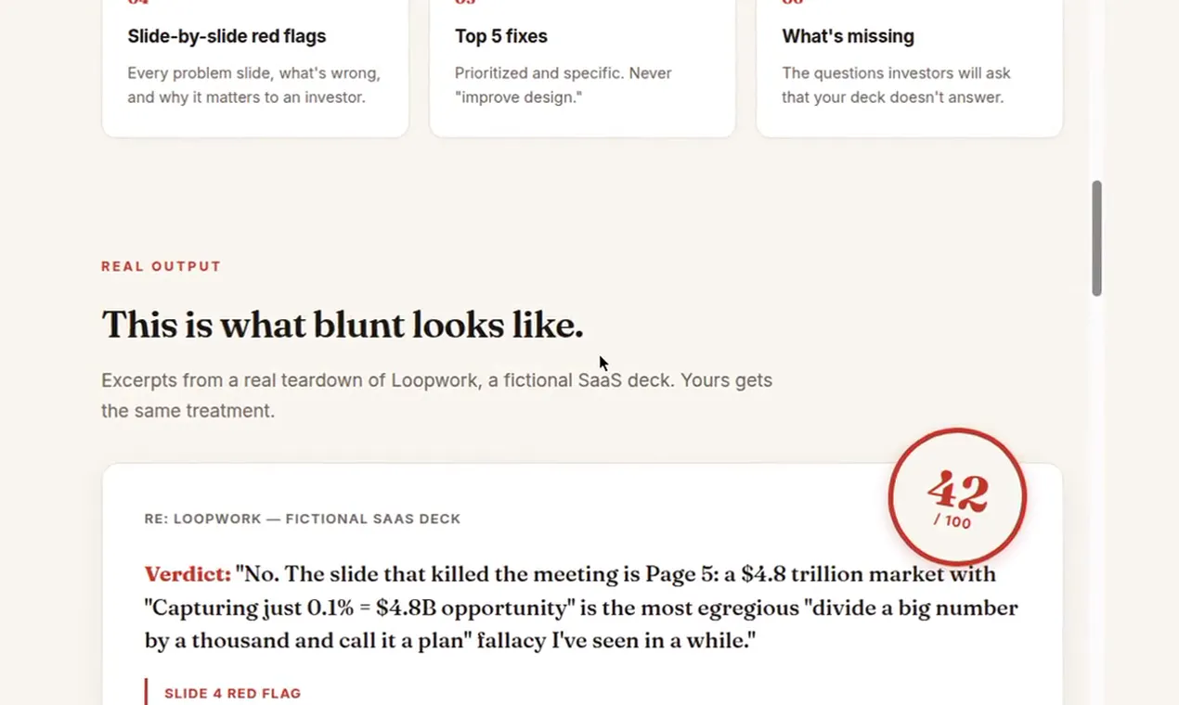Image resolution: width=1179 pixels, height=705 pixels.
Task: Click the page scrollbar thumb
Action: (1096, 238)
